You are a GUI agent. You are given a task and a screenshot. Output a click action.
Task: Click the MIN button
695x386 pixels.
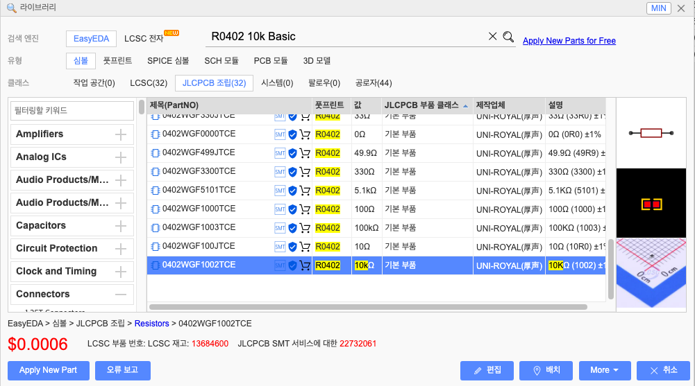coord(659,8)
